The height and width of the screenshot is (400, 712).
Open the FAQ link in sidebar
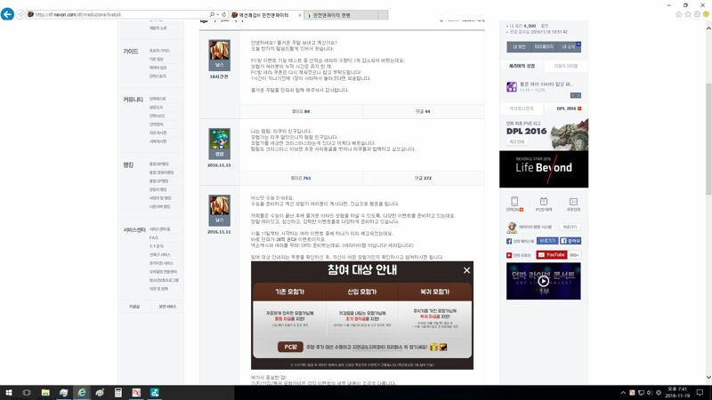pyautogui.click(x=153, y=237)
